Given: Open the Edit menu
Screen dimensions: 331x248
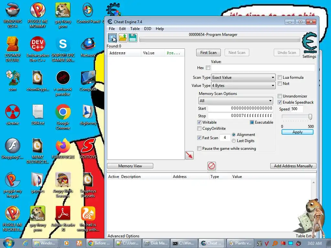Looking at the screenshot, I should pyautogui.click(x=123, y=29).
